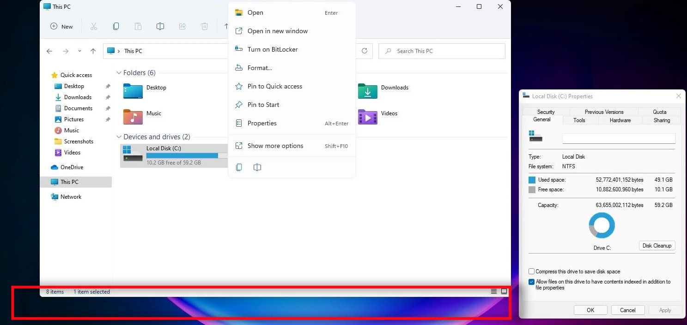Choose Open in the context menu
The width and height of the screenshot is (687, 325).
coord(292,12)
